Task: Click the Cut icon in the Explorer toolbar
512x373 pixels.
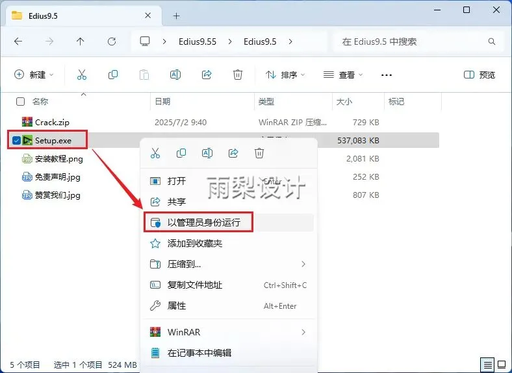Action: tap(82, 75)
